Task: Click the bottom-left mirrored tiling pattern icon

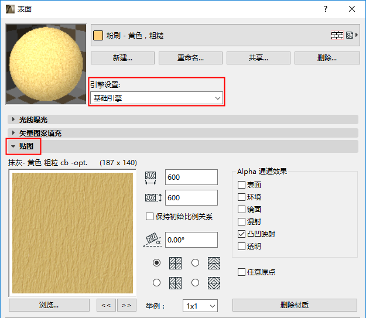Action: click(x=175, y=283)
